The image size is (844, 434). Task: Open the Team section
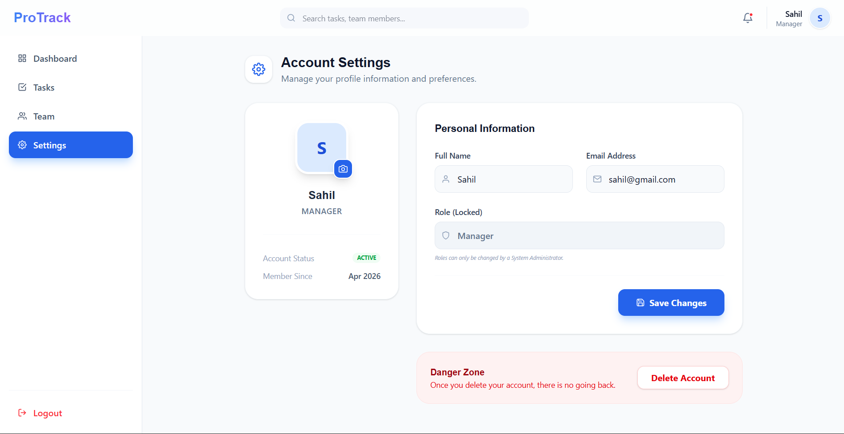pos(44,116)
